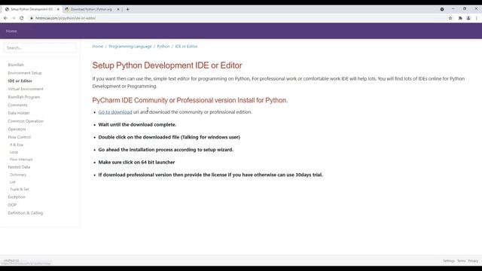This screenshot has width=482, height=271.
Task: Open the Loop sub-item
Action: click(14, 152)
